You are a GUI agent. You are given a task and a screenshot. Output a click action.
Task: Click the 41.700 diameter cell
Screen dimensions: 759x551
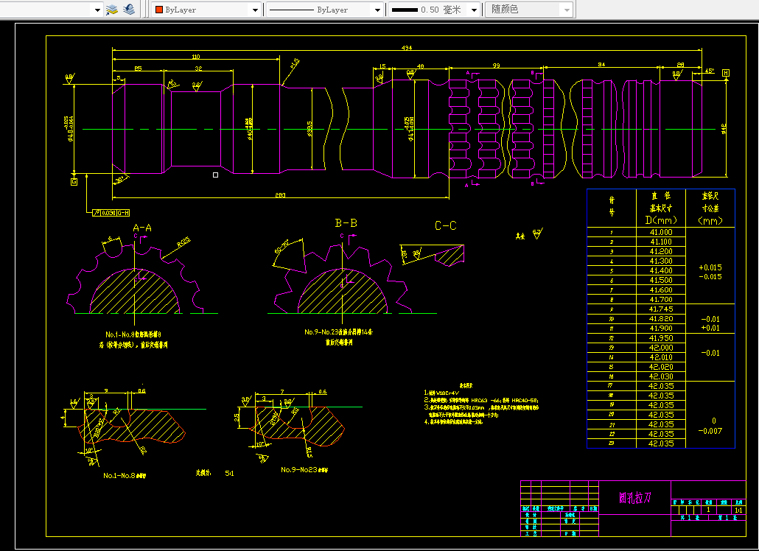click(661, 300)
